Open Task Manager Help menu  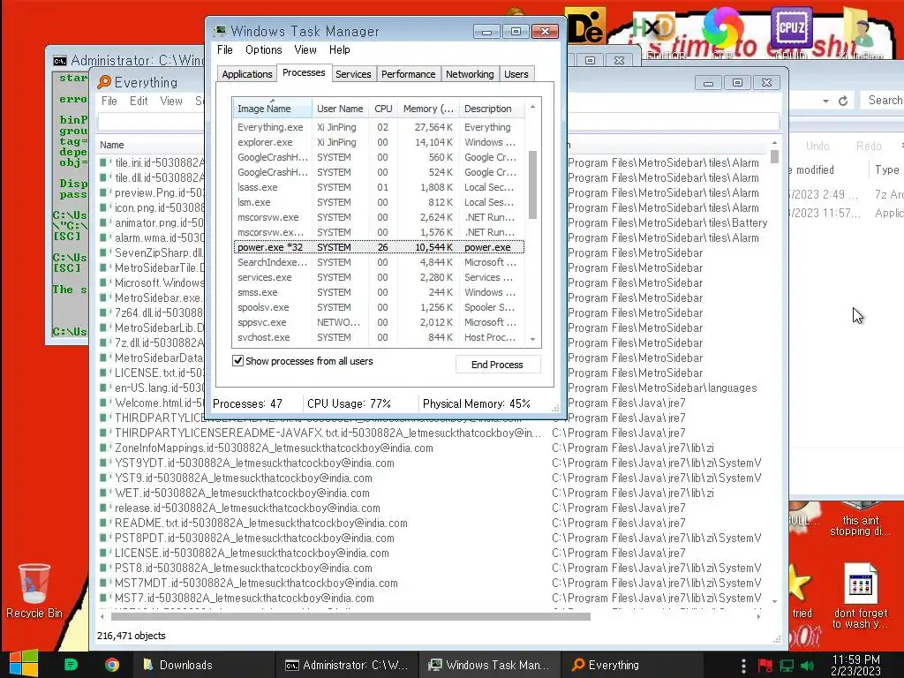click(x=340, y=49)
